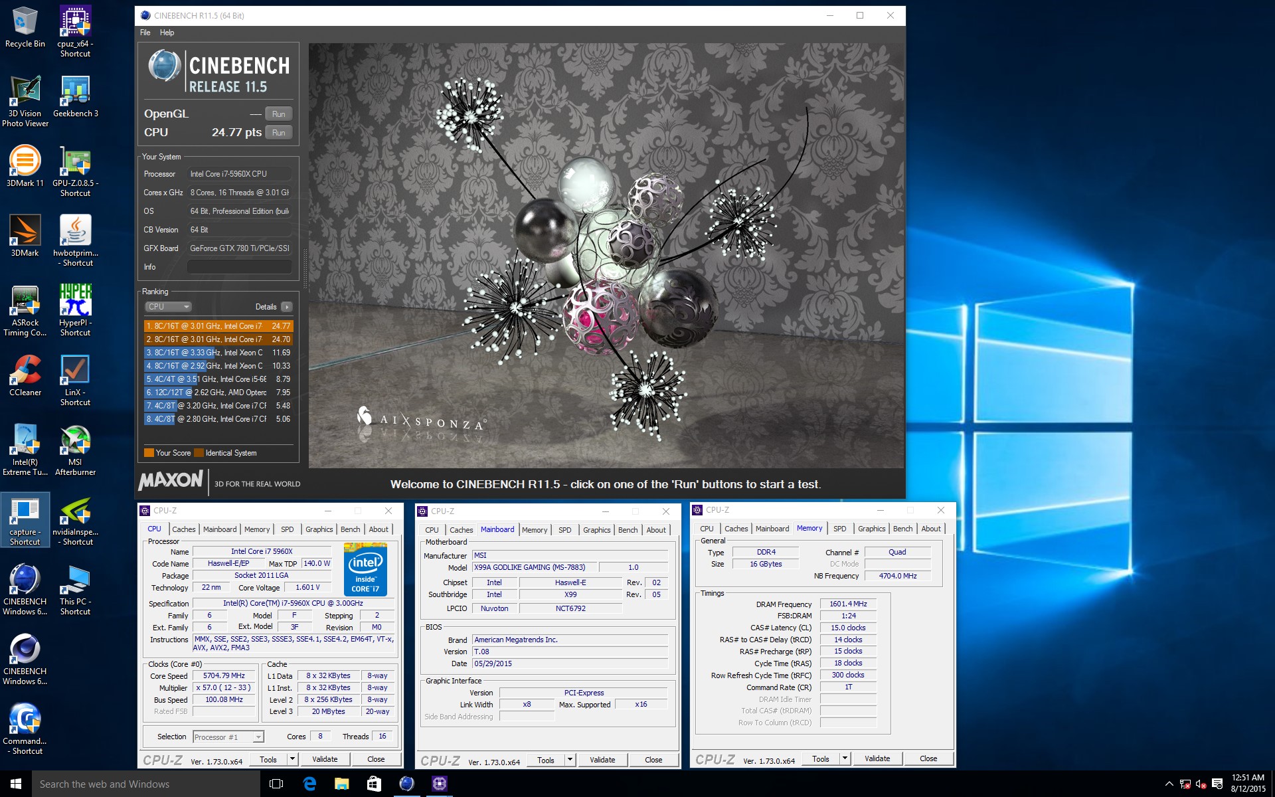This screenshot has height=797, width=1275.
Task: Select ranking entry with 24.70 score
Action: (x=218, y=339)
